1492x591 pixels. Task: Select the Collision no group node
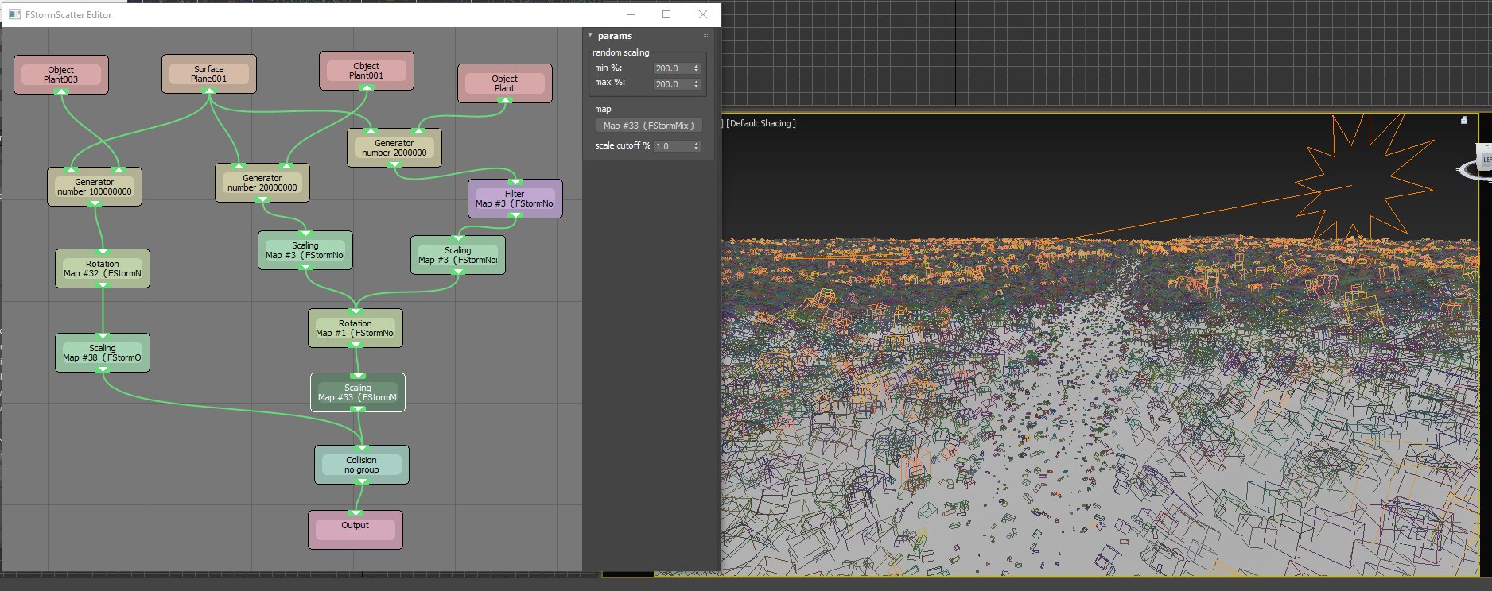[362, 465]
